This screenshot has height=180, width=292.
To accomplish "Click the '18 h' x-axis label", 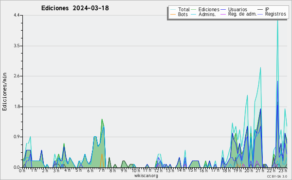I will (227, 170).
